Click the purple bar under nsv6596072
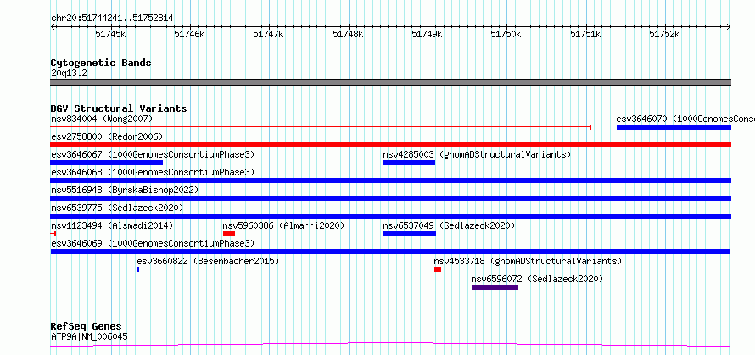Viewport: 755px width, 355px height. click(x=495, y=287)
